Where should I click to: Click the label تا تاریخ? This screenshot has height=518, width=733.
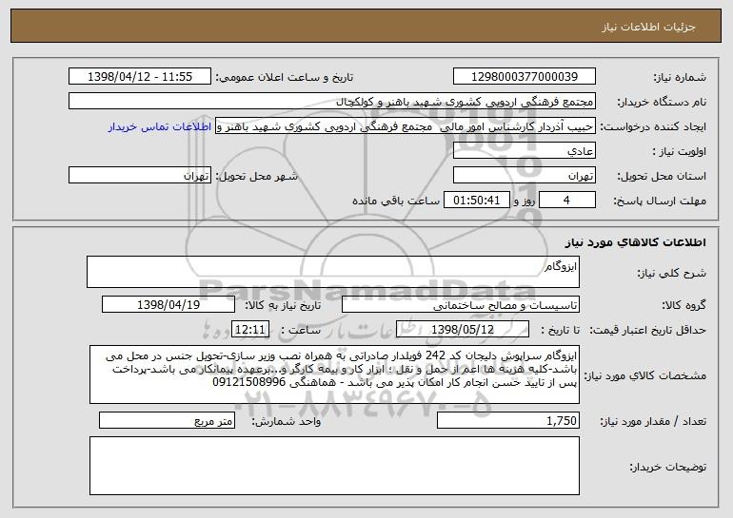pos(560,331)
